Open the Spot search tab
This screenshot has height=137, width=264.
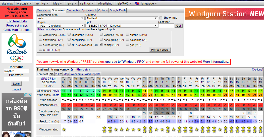(x=89, y=10)
